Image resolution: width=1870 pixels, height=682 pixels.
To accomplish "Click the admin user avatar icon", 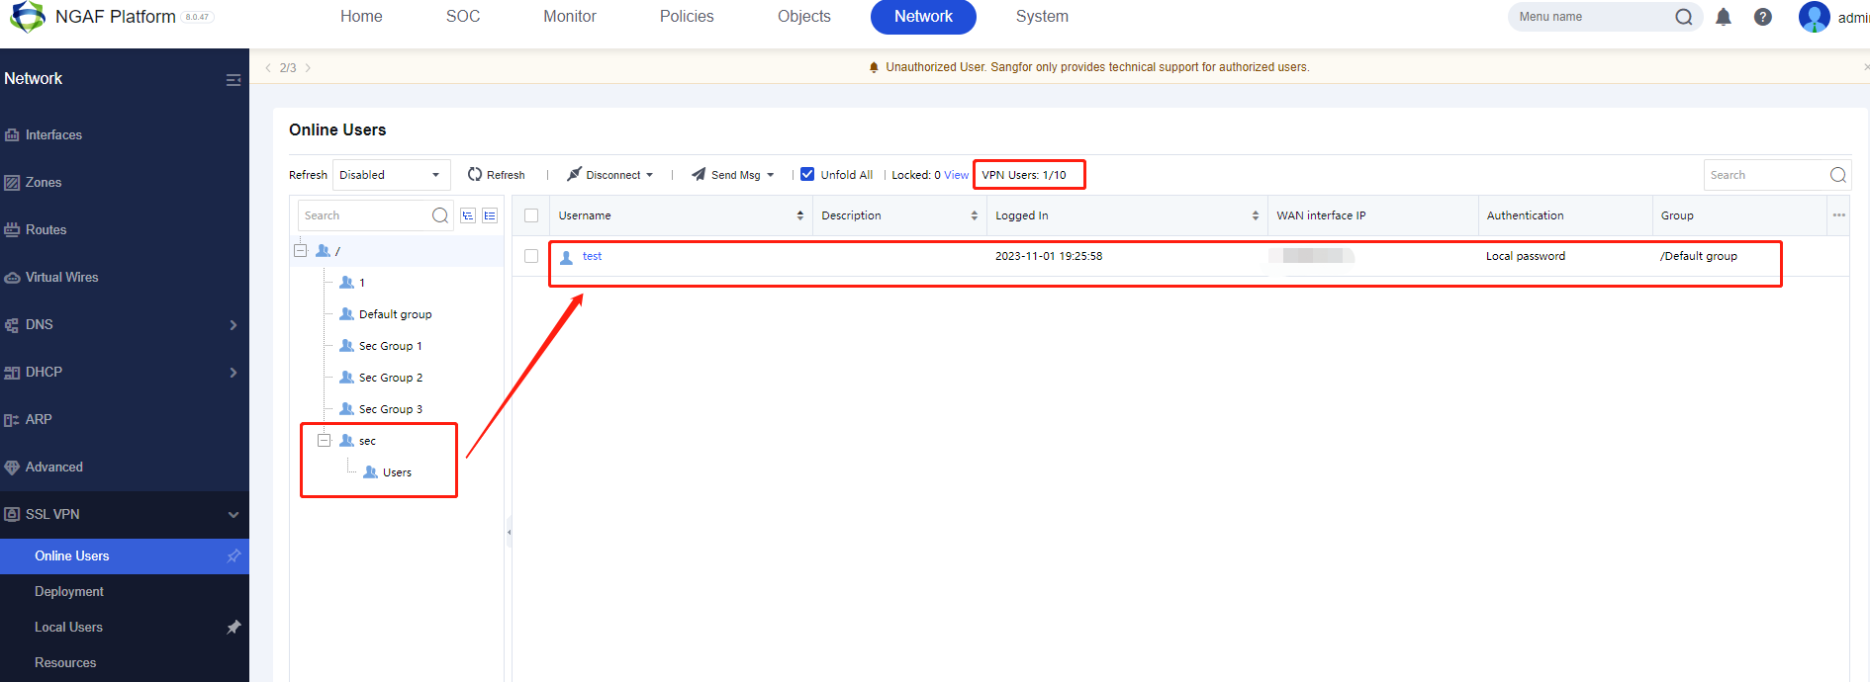I will point(1814,17).
